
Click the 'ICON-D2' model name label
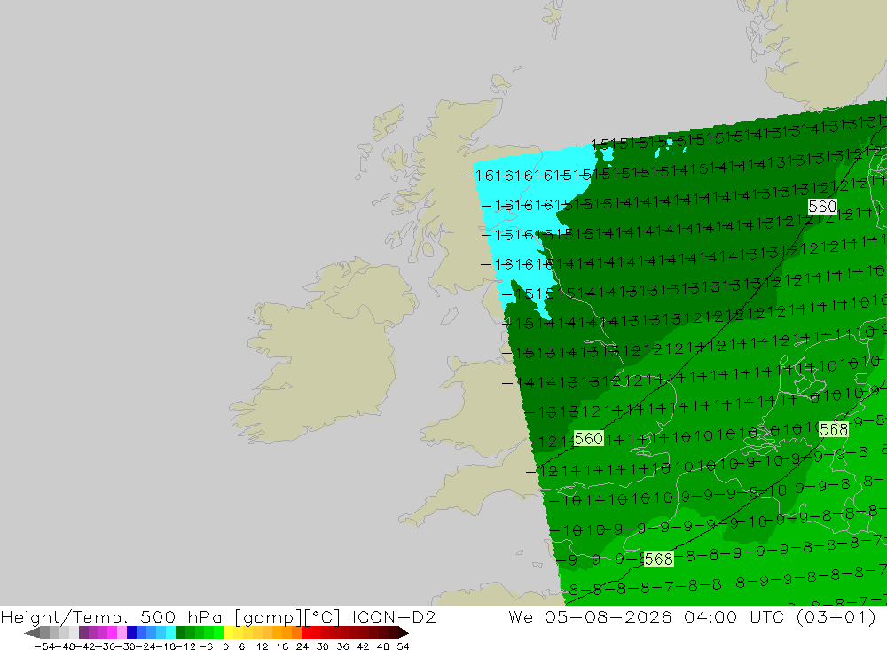tap(394, 616)
